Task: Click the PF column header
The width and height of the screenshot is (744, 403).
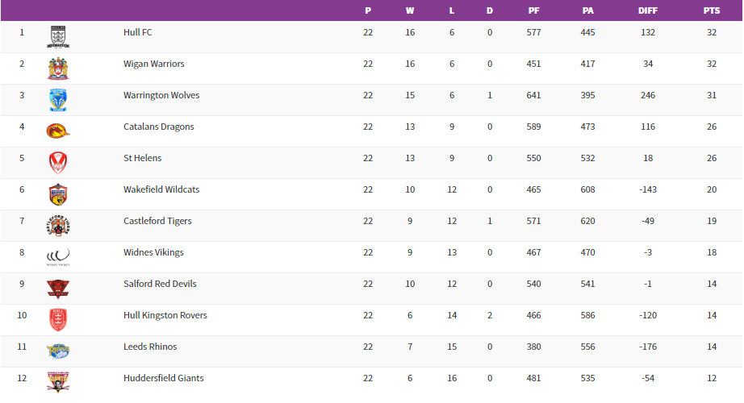Action: (x=533, y=10)
